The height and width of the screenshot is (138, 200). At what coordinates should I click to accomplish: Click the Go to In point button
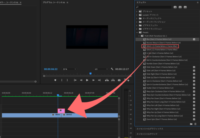(x=75, y=80)
